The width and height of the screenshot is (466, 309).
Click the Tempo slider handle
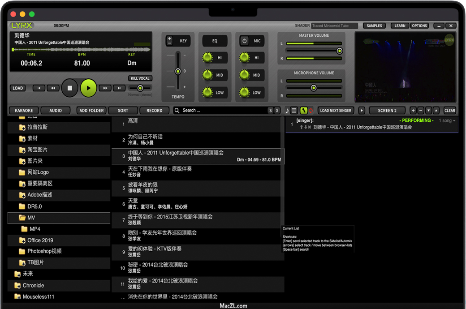(x=178, y=72)
